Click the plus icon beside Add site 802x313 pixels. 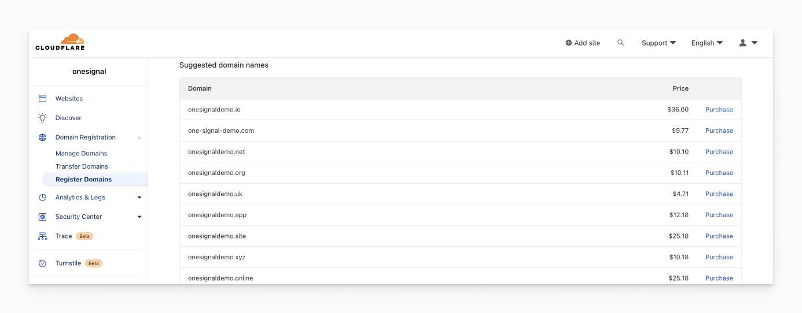569,43
